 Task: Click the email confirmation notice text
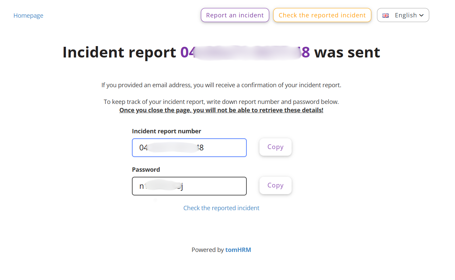click(x=221, y=85)
